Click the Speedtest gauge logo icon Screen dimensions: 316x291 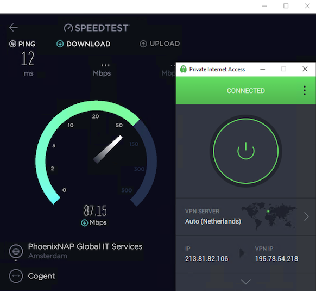[68, 28]
